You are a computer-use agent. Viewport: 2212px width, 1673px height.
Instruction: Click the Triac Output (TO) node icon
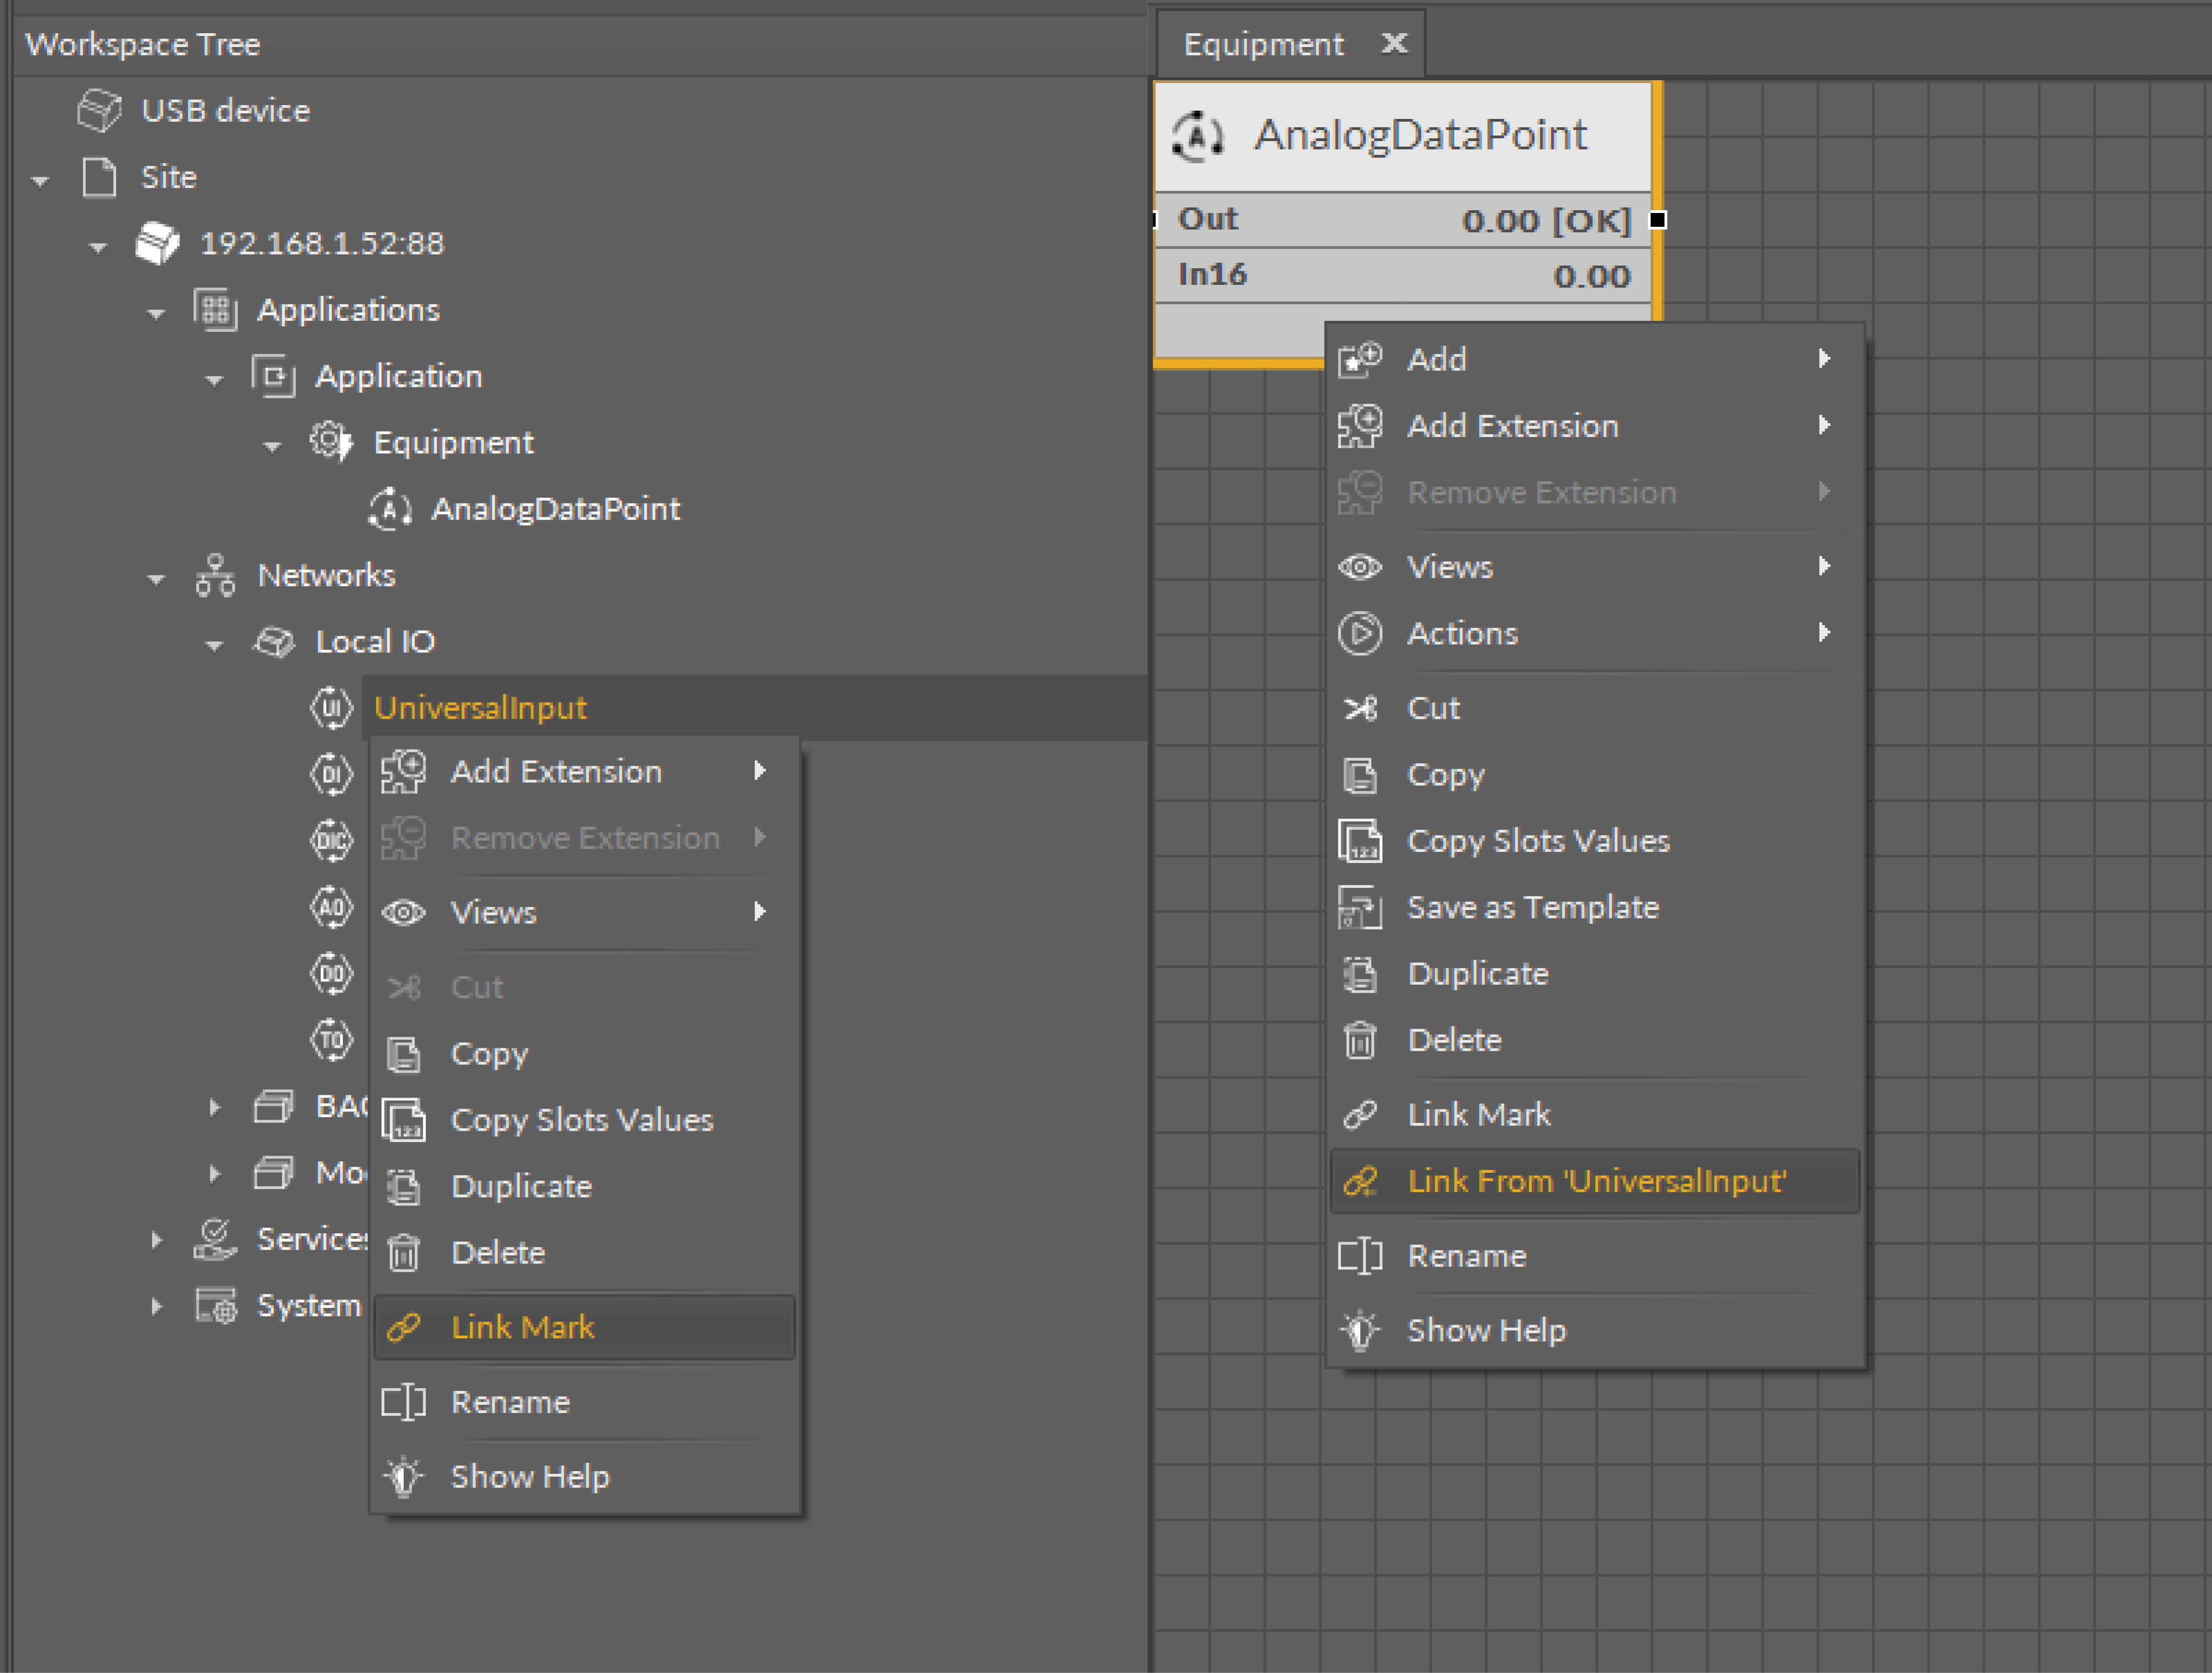point(331,1040)
